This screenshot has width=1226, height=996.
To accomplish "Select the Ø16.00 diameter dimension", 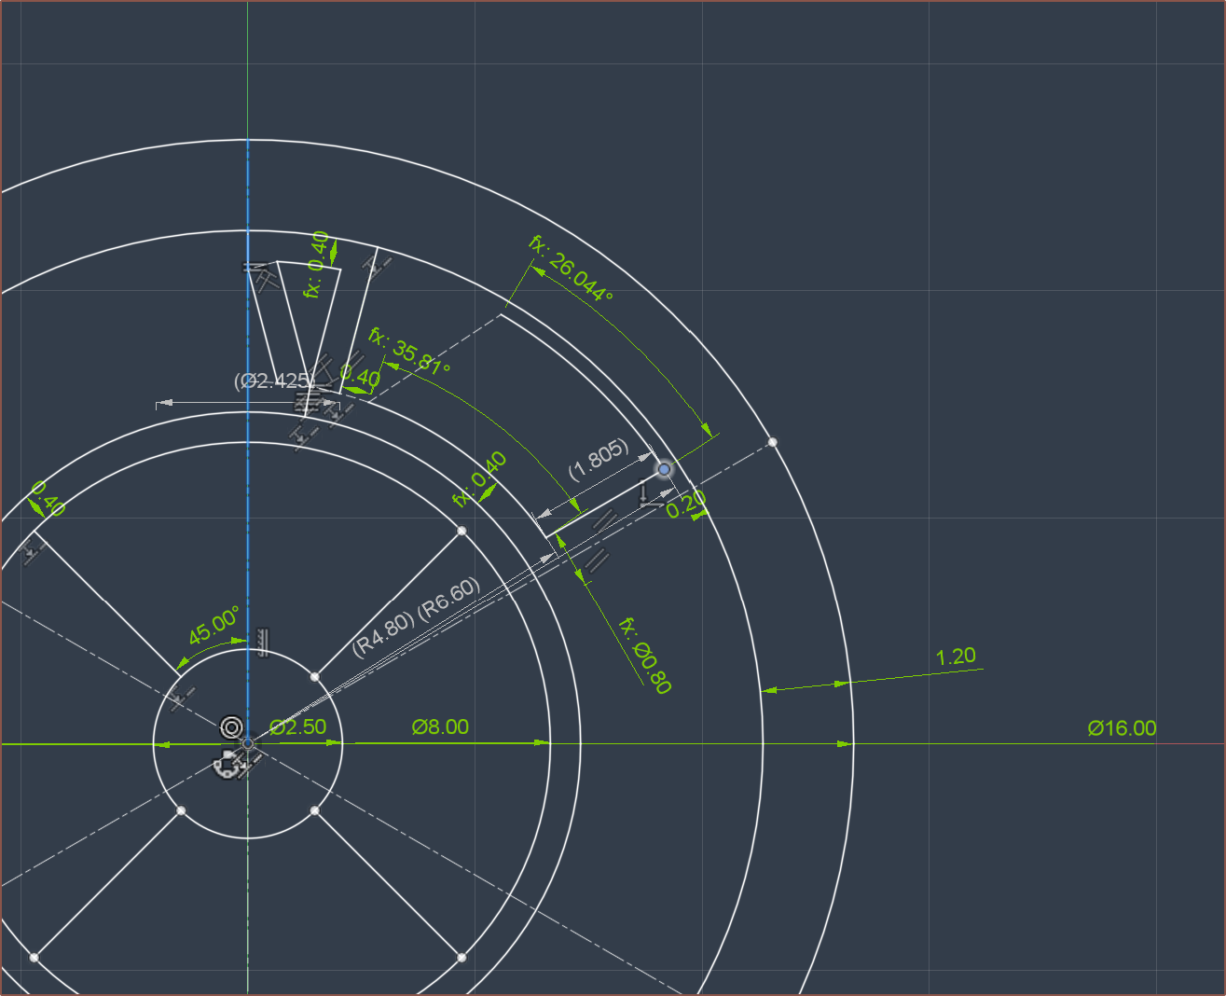I will [x=1122, y=728].
